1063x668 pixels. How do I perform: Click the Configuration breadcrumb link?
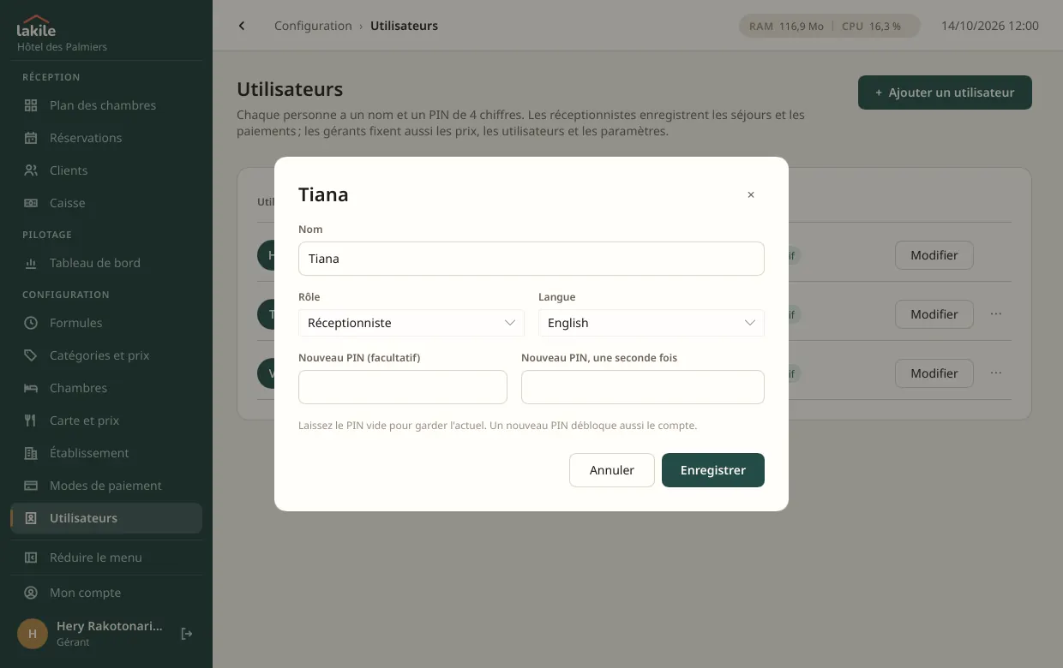pyautogui.click(x=313, y=26)
